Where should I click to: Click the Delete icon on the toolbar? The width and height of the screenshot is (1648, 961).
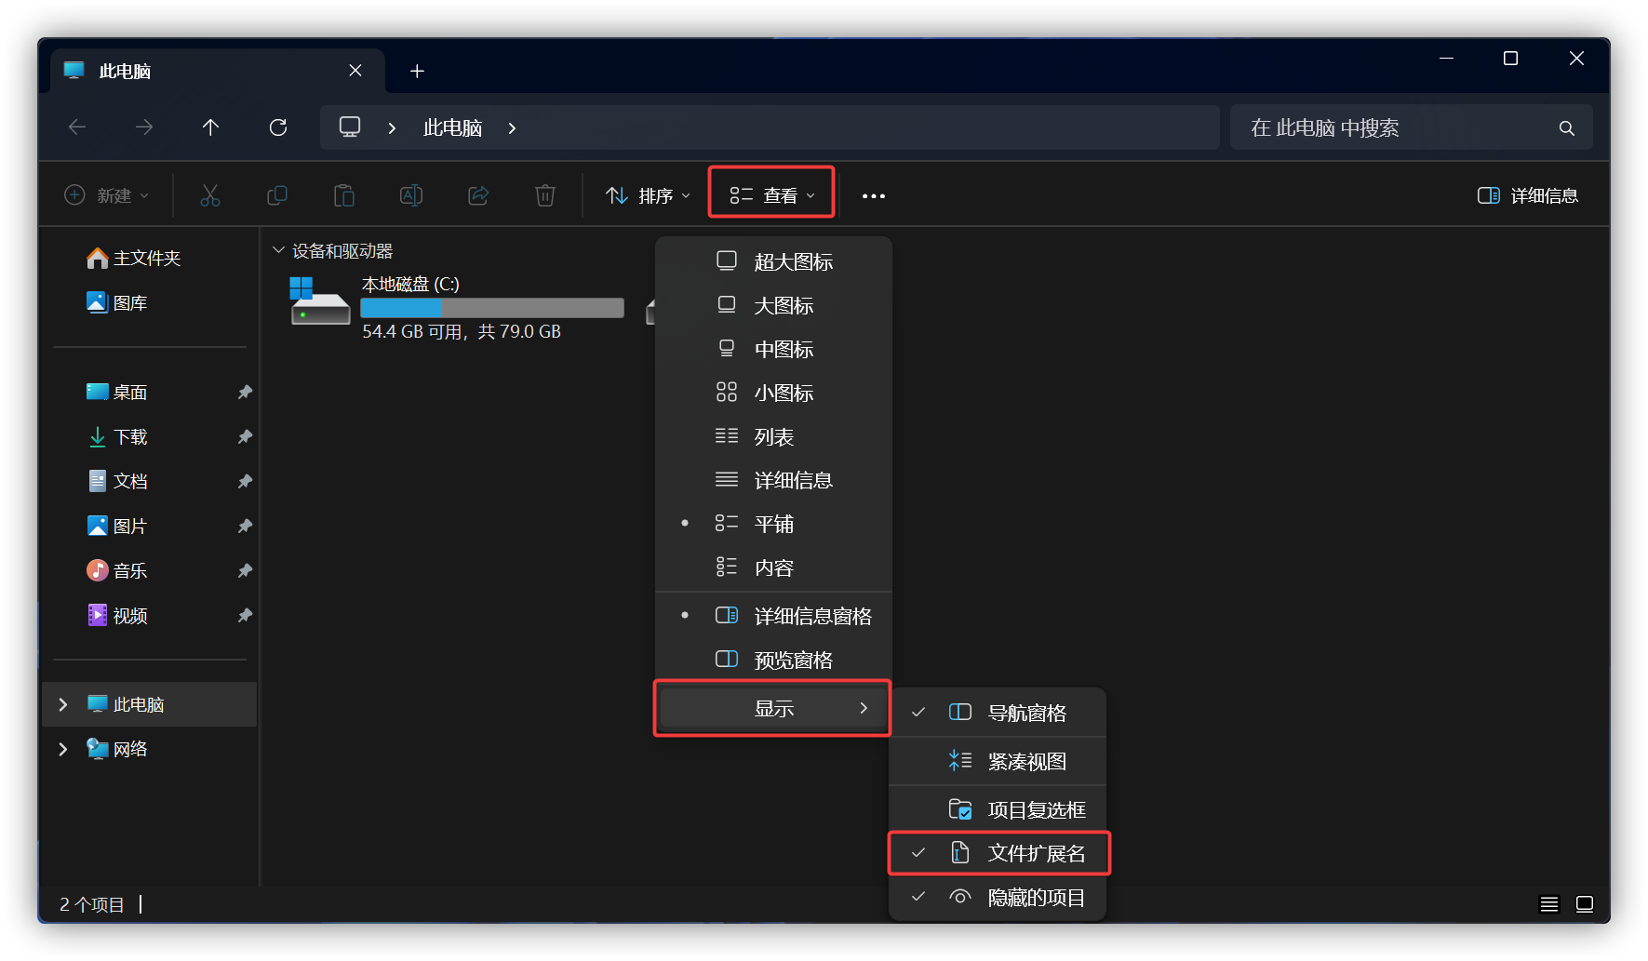coord(544,194)
